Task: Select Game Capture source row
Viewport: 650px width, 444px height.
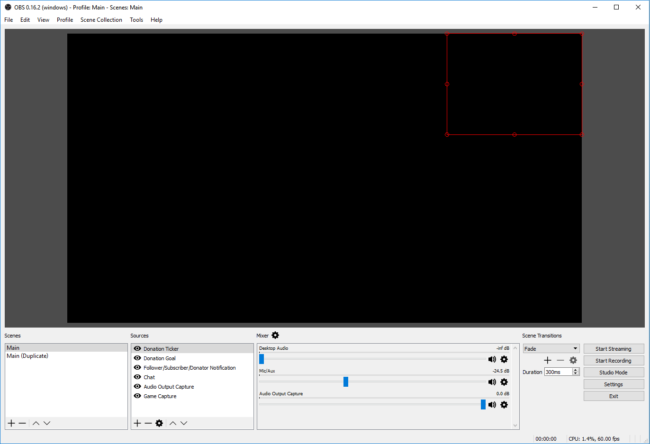Action: [x=192, y=396]
